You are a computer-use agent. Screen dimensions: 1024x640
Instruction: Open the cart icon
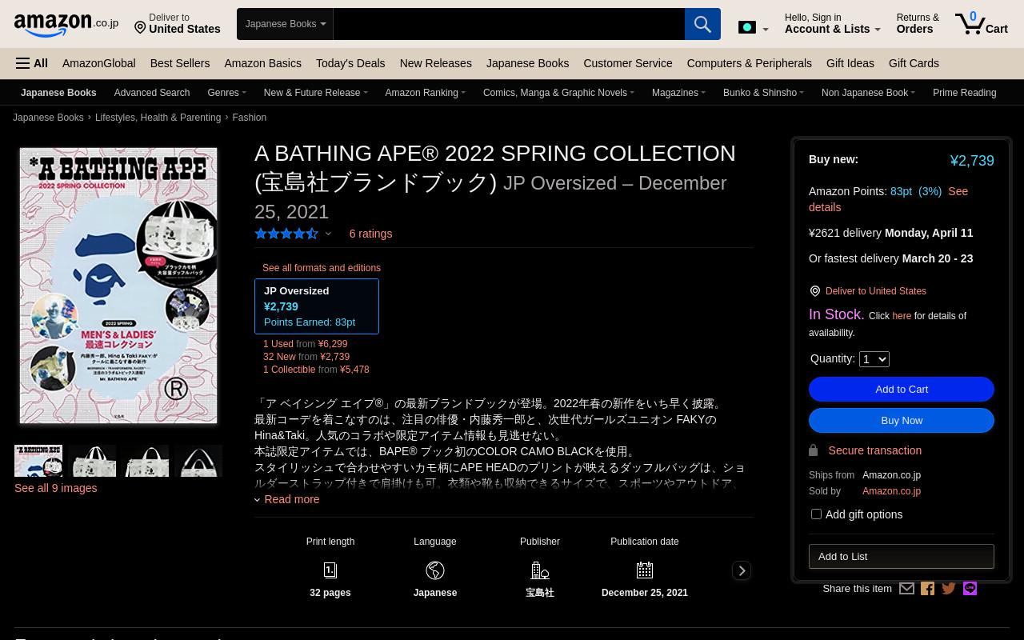[x=981, y=24]
